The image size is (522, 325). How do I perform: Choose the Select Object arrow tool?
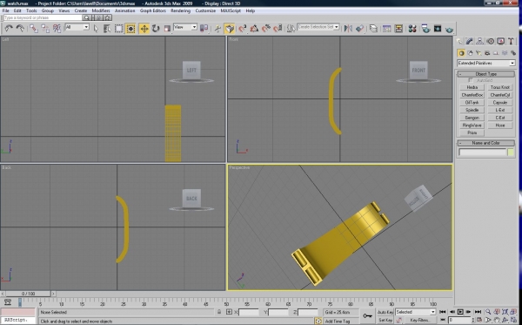tap(96, 29)
